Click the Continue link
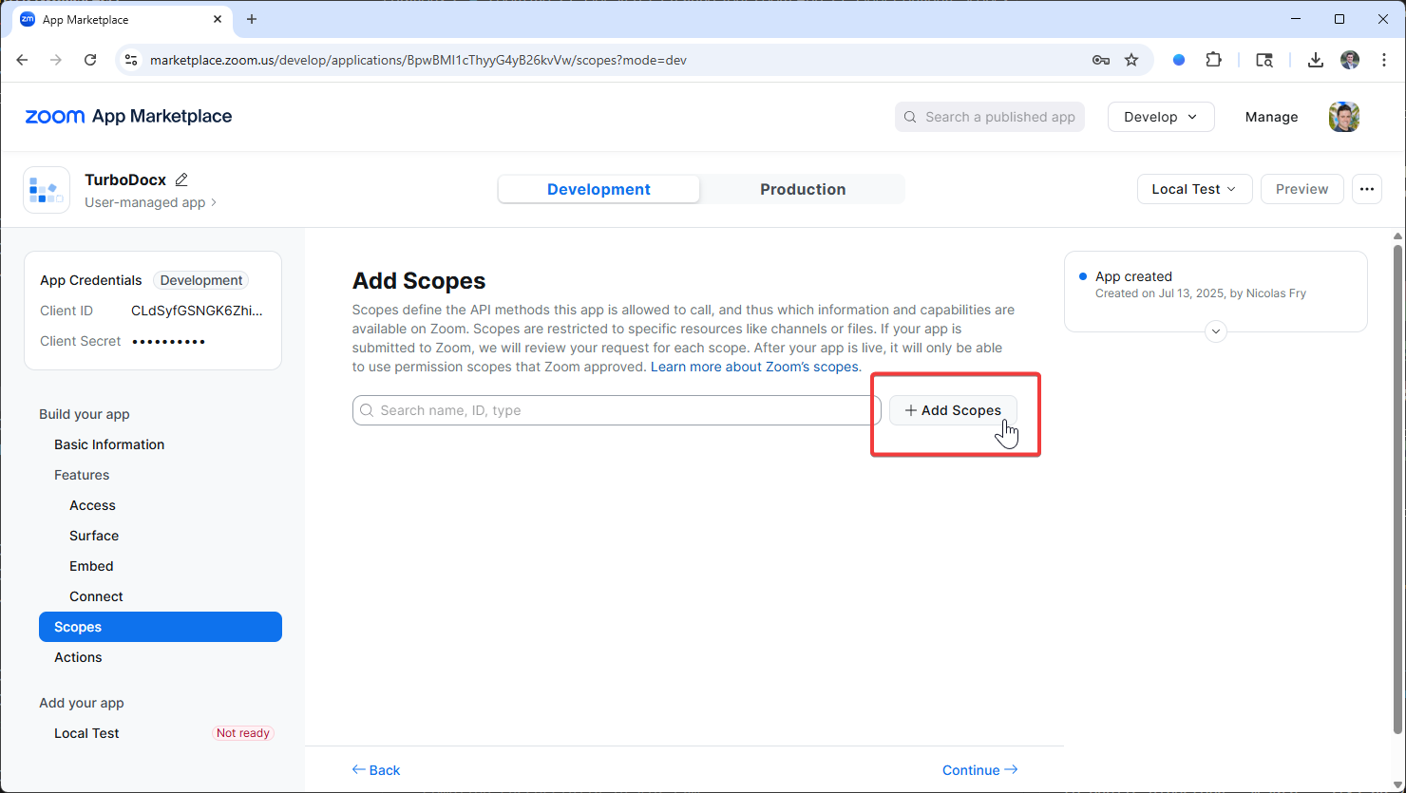The height and width of the screenshot is (793, 1406). tap(979, 770)
